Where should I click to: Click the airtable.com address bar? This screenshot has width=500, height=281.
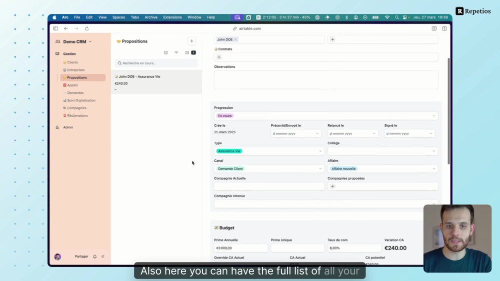point(247,28)
